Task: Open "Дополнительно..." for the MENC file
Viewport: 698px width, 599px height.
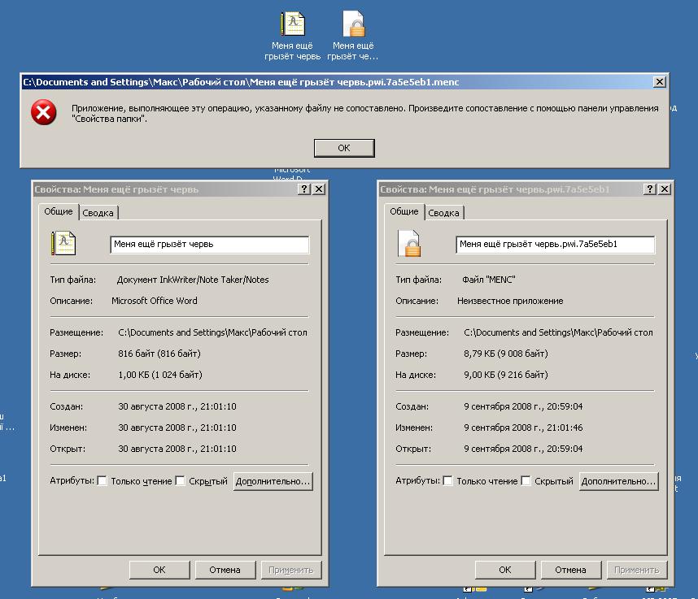Action: point(618,481)
